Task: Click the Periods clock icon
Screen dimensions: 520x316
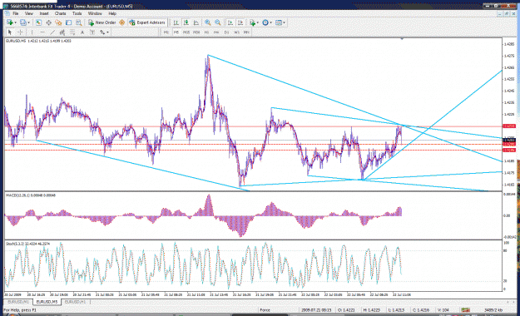Action: [x=265, y=22]
